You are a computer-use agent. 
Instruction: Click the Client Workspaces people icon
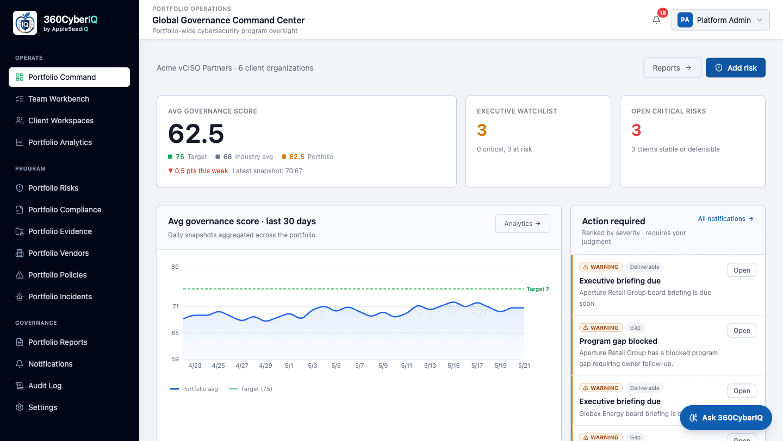[20, 121]
